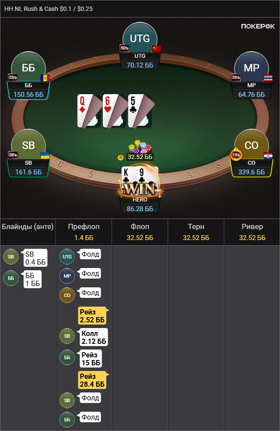This screenshot has width=280, height=431.
Task: Click the Five of clubs flop card
Action: click(140, 111)
